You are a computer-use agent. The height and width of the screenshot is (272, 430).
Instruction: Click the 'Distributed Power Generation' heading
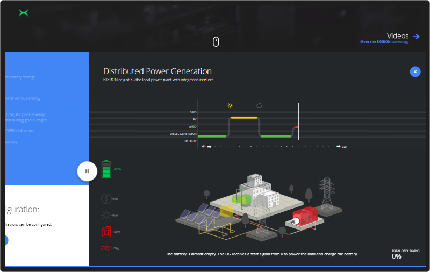(157, 71)
